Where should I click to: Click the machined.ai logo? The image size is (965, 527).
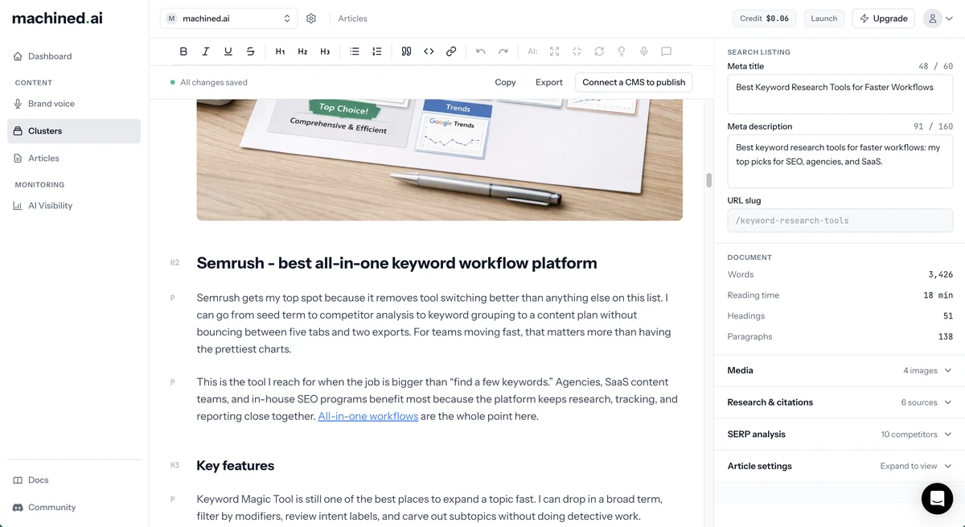(57, 18)
